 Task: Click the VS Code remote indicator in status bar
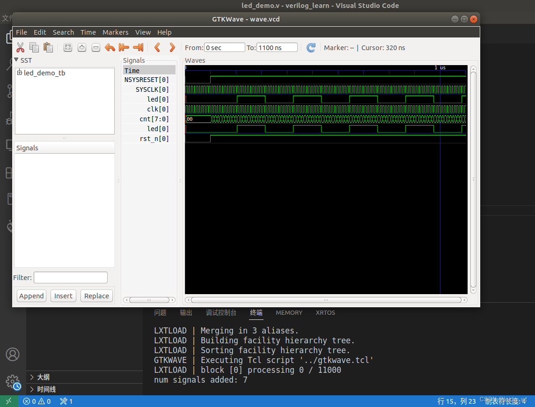point(9,401)
